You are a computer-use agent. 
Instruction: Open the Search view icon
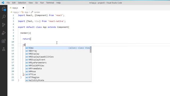coord(4,17)
